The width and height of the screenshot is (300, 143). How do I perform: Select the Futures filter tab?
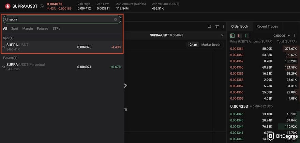(43, 29)
